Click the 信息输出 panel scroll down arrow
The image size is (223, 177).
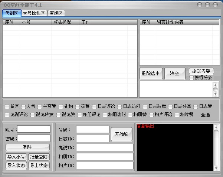pos(216,168)
